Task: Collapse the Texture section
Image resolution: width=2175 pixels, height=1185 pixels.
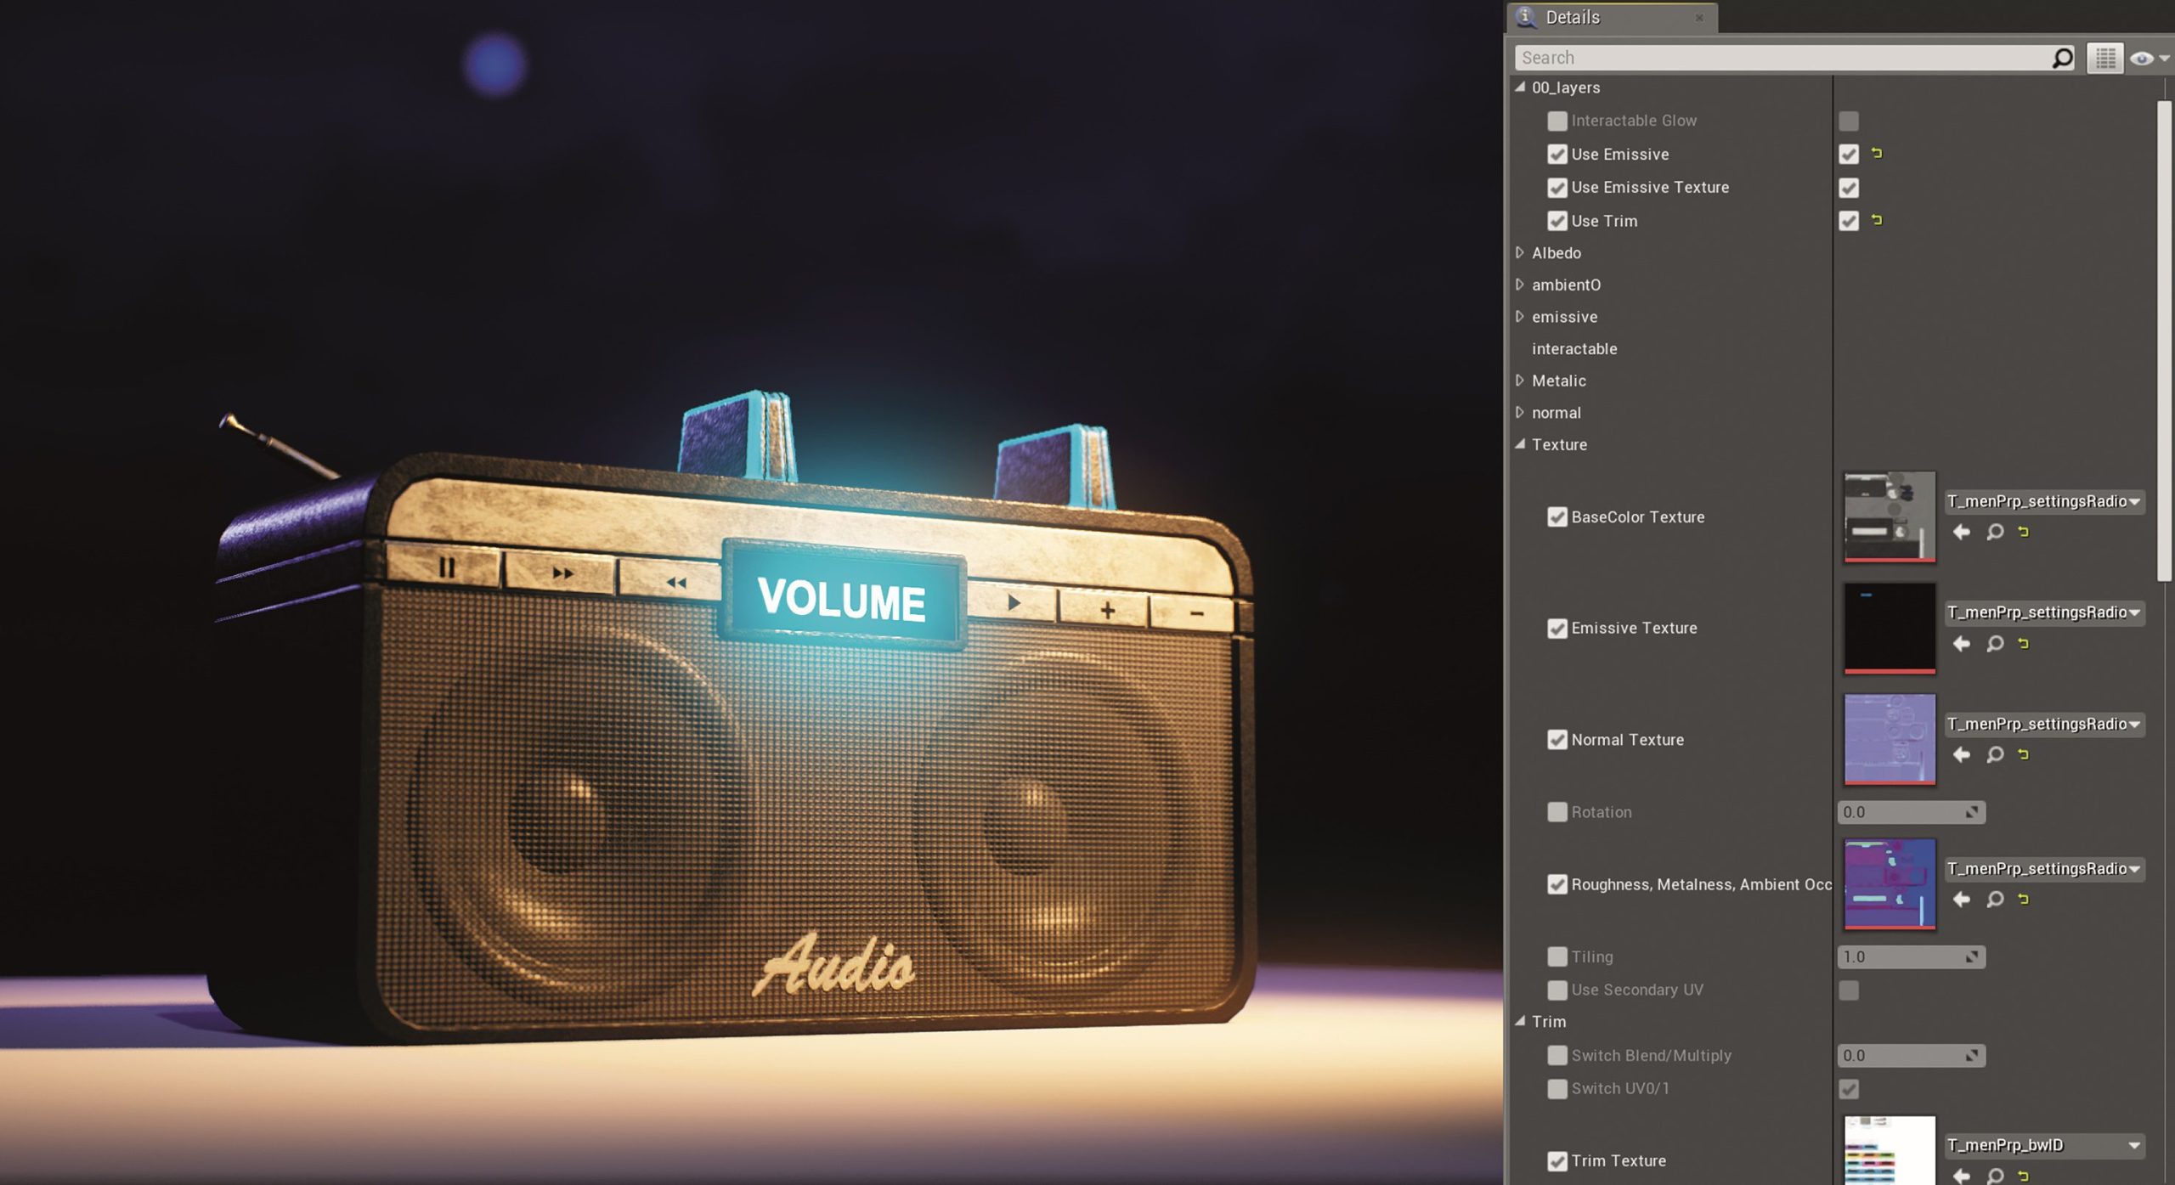Action: coord(1520,444)
